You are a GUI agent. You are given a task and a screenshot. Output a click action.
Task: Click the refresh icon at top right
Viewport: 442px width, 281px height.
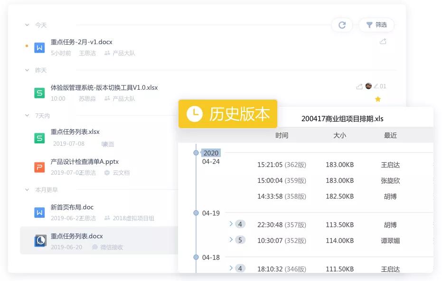[342, 25]
